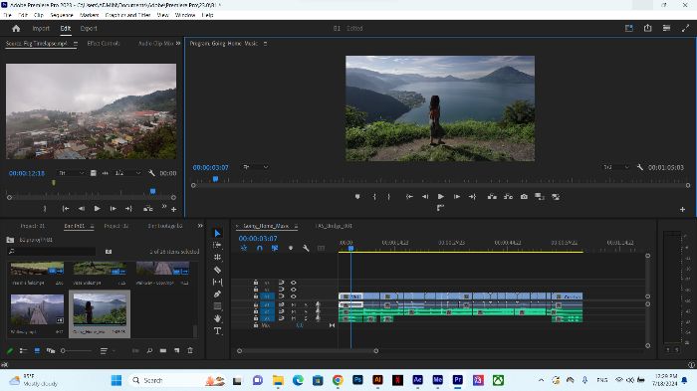Screen dimensions: 697x391
Task: Open the New Item menu in bin panel
Action: coord(177,350)
